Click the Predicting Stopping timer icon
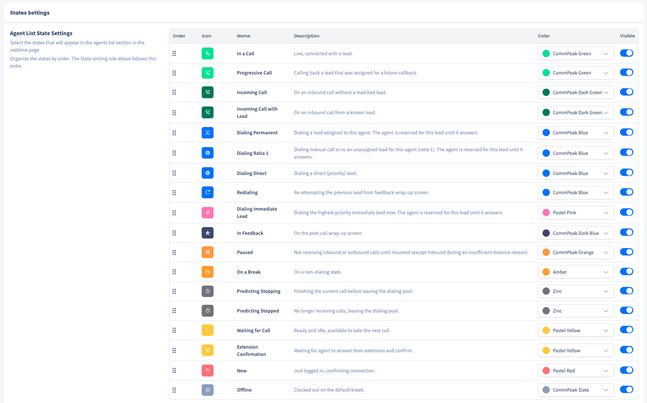 (208, 291)
